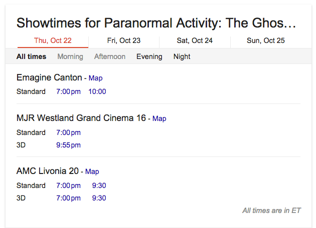Open the Map link for Emagine Canton

95,78
